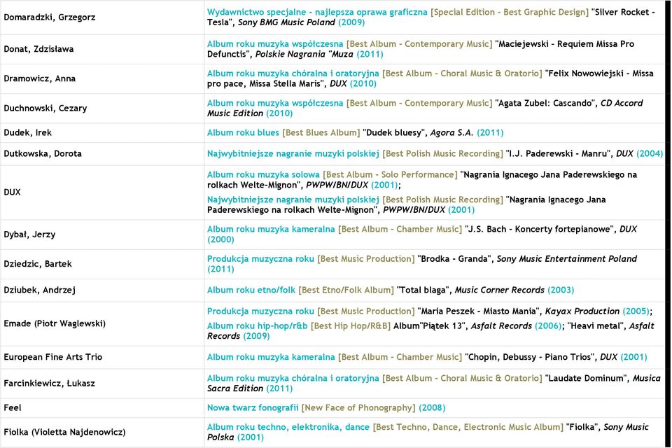Click the 'Farcinkiewicz, Łukasz' name cell
672x448 pixels.
tap(102, 384)
